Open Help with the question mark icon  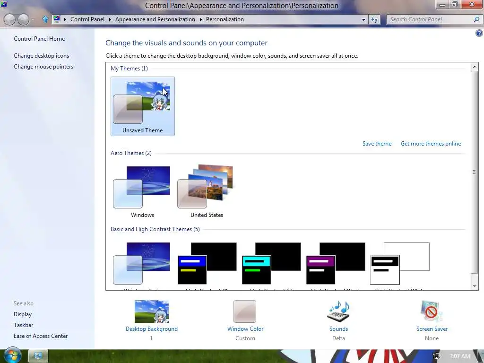479,33
